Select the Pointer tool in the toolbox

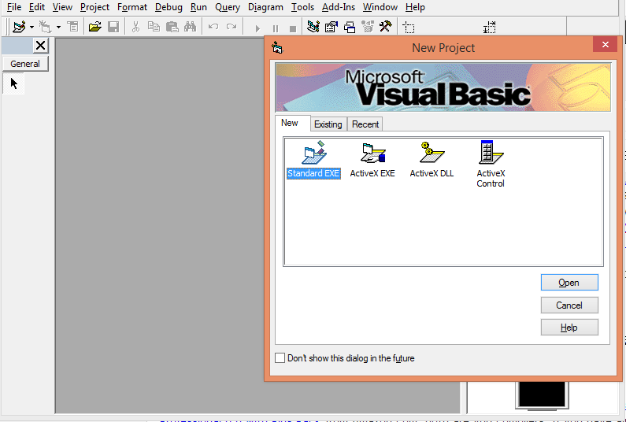tap(14, 83)
